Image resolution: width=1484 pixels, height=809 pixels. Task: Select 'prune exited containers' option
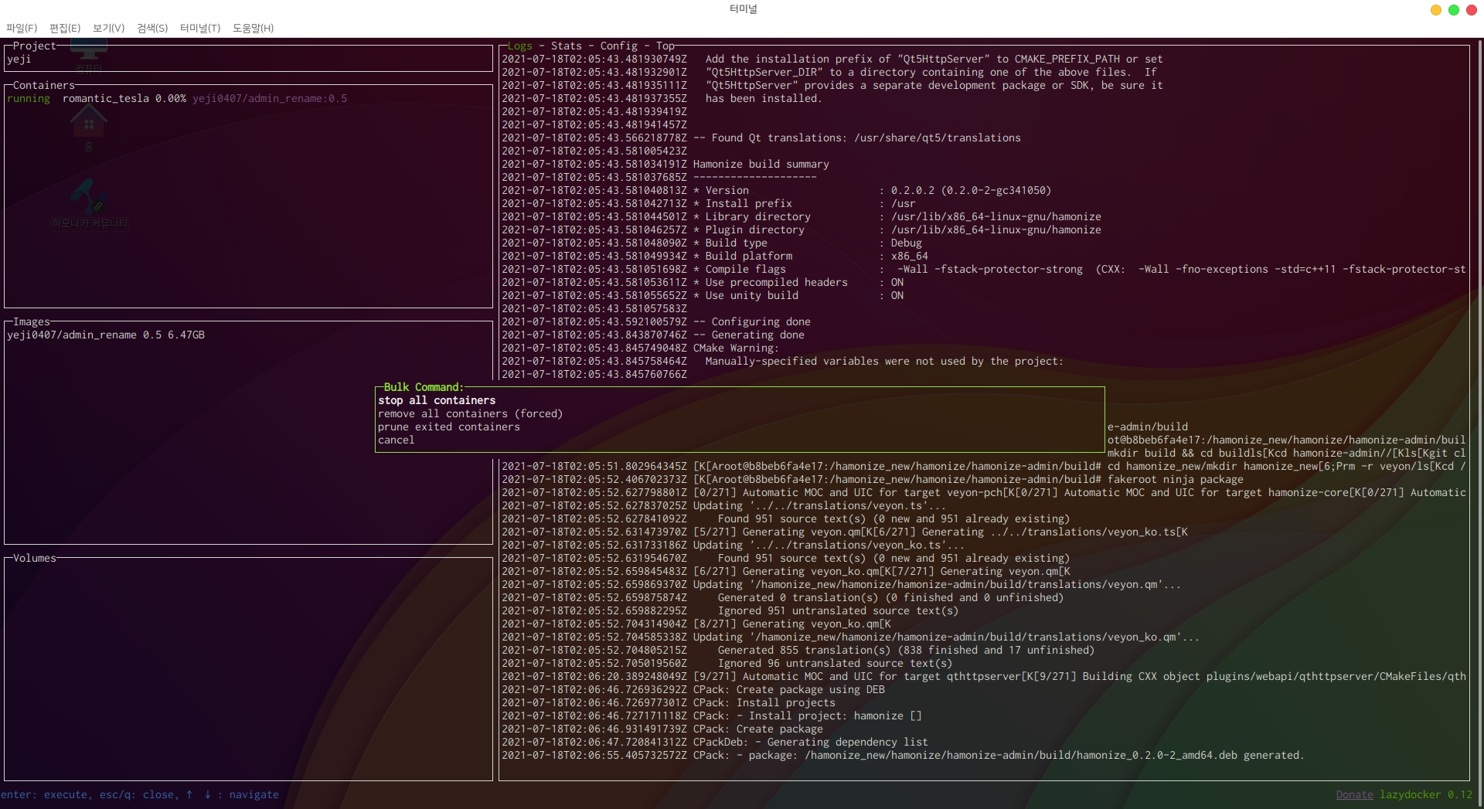coord(448,427)
